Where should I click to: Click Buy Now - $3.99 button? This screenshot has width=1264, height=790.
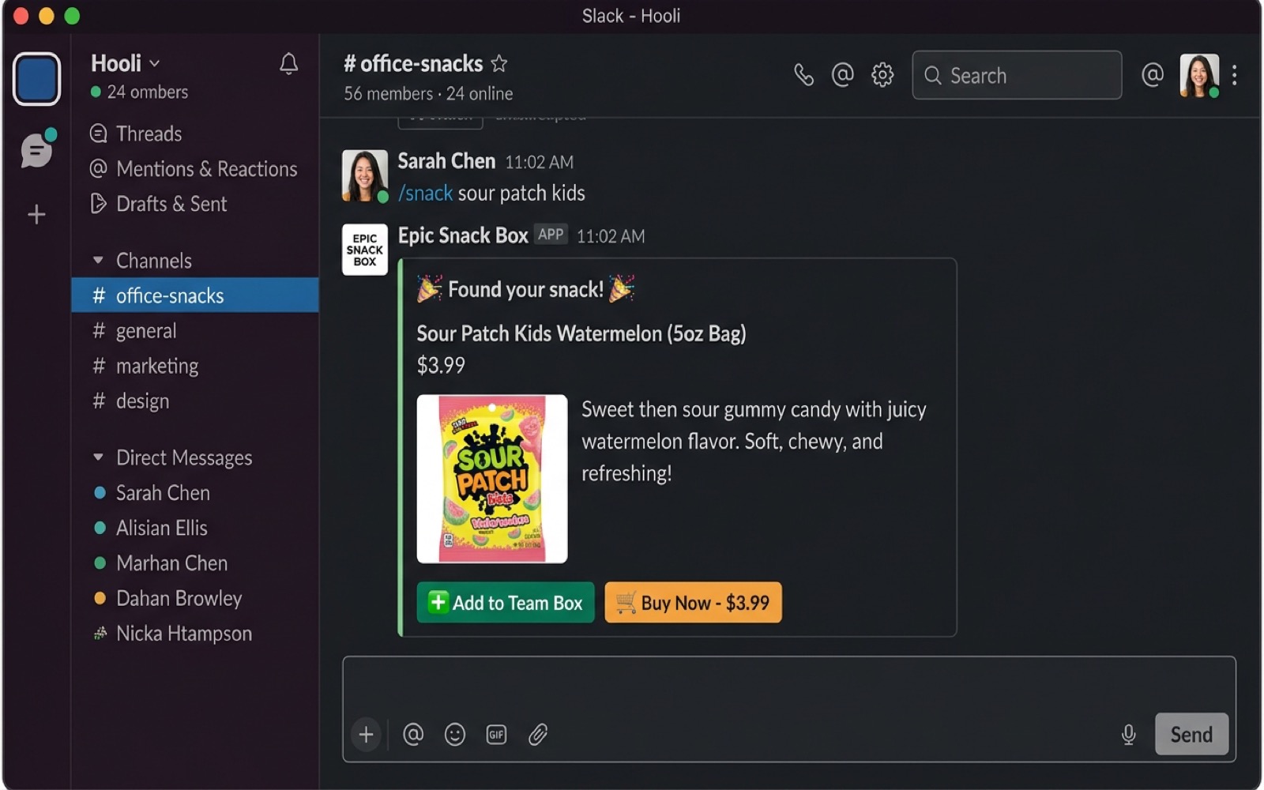(693, 603)
